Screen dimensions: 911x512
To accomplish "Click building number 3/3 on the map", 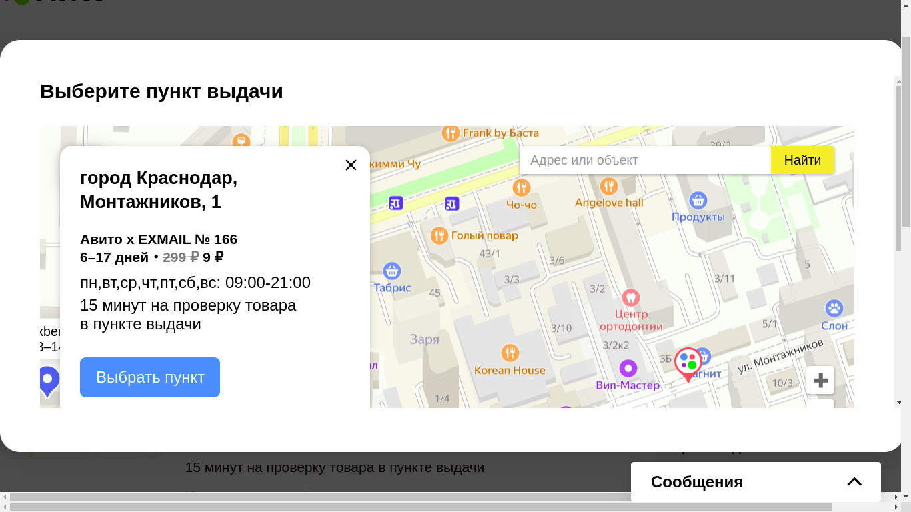I will pyautogui.click(x=512, y=279).
